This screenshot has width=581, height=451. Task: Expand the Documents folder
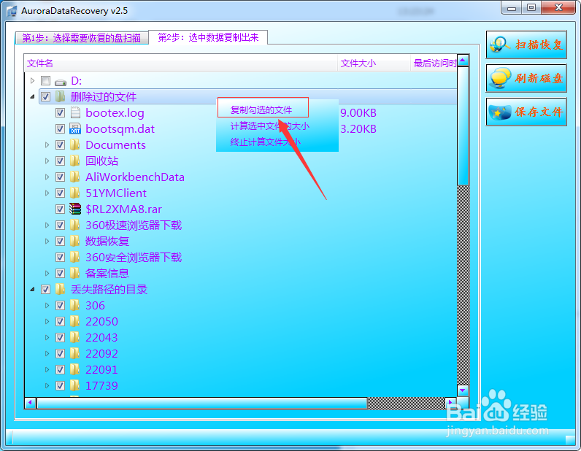coord(47,145)
